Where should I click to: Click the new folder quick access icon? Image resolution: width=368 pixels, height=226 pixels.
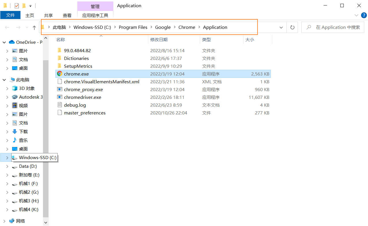click(x=24, y=5)
